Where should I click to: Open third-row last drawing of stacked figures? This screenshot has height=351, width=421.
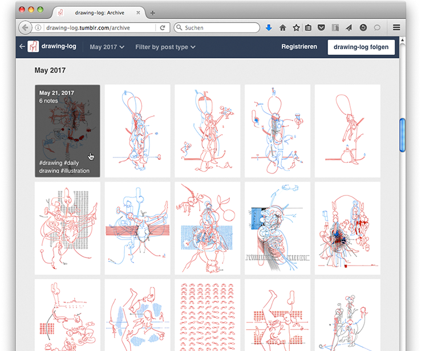tap(347, 315)
